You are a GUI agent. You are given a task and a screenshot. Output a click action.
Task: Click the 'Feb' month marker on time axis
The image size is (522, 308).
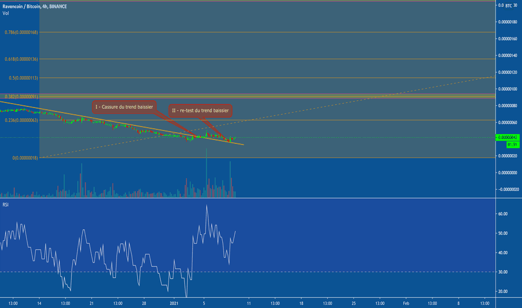pos(406,304)
